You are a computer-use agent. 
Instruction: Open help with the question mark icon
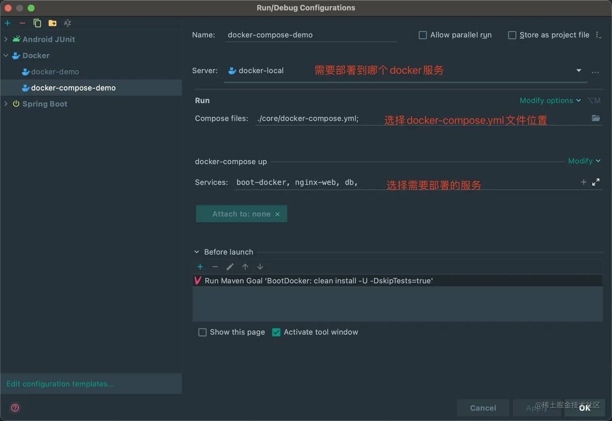pyautogui.click(x=15, y=408)
